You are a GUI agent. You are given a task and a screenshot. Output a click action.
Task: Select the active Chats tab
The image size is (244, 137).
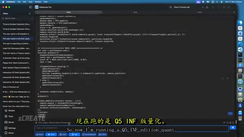click(69, 12)
